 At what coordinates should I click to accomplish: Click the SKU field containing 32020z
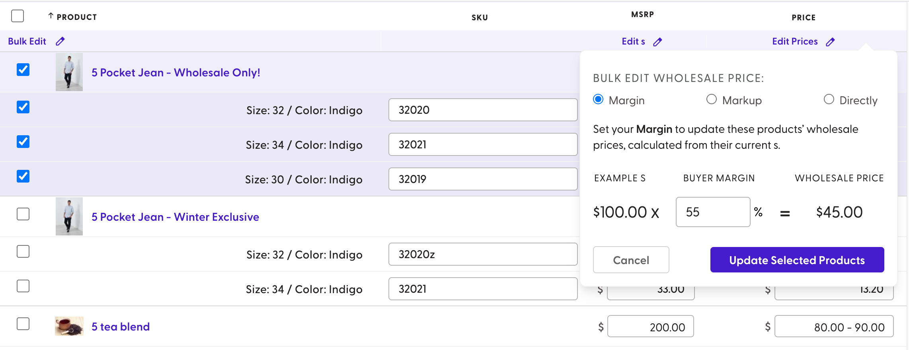483,254
